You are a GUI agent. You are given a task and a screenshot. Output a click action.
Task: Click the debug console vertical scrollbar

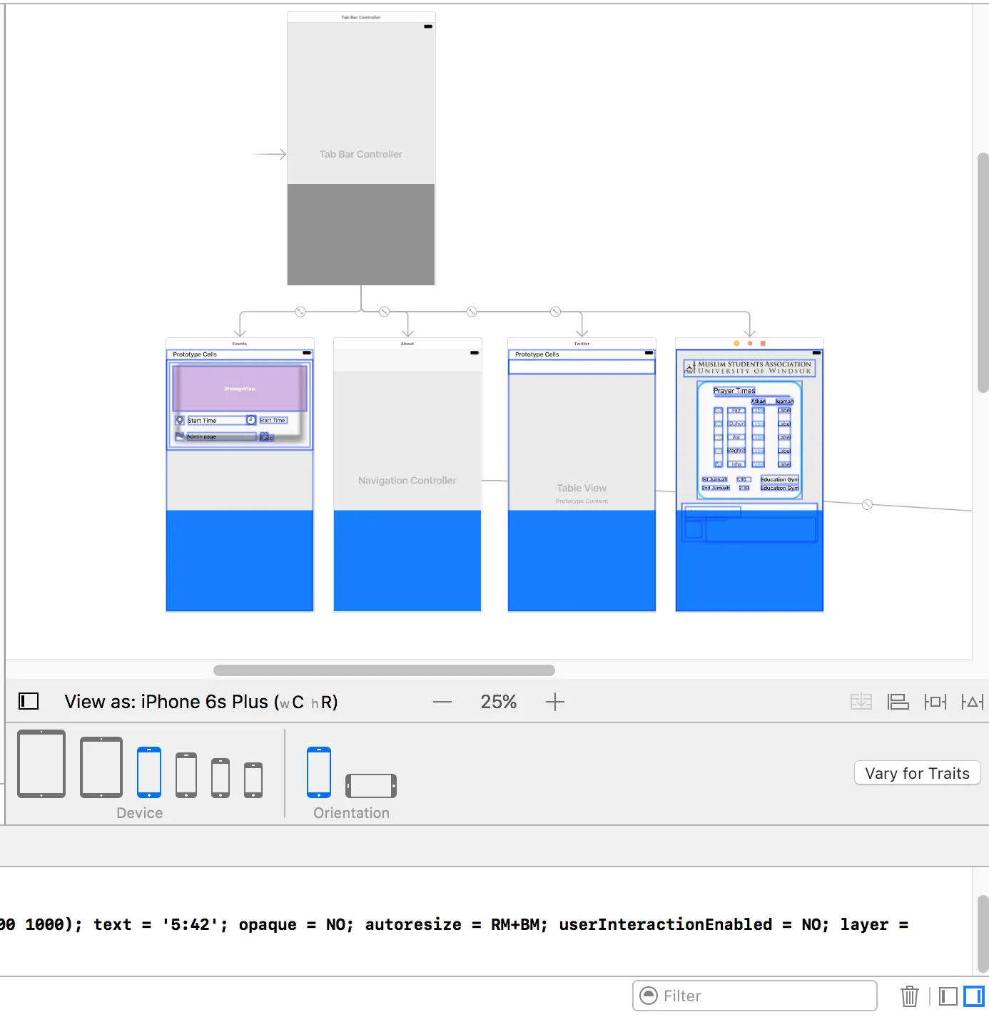(x=983, y=934)
